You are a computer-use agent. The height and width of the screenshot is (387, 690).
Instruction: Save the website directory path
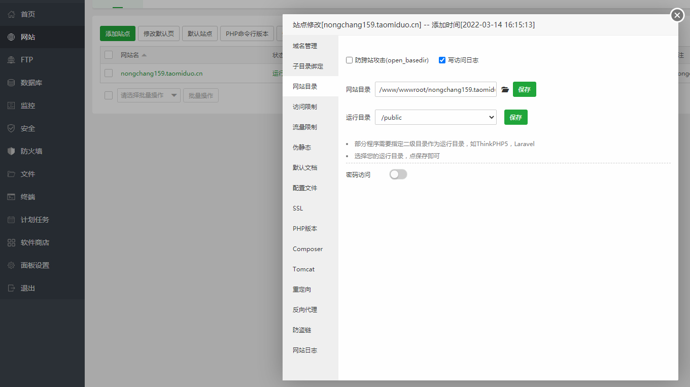pyautogui.click(x=525, y=89)
